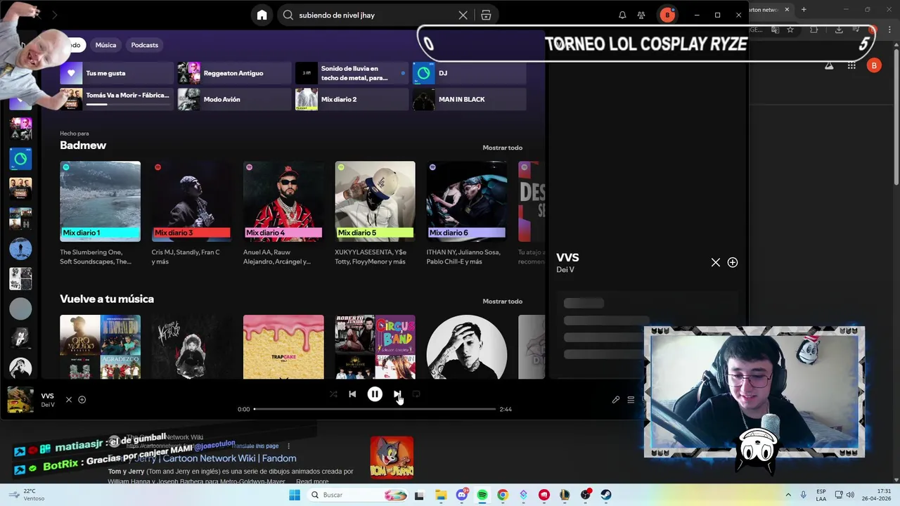Open the queue icon in player bar
Screen dimensions: 900x506
point(631,399)
